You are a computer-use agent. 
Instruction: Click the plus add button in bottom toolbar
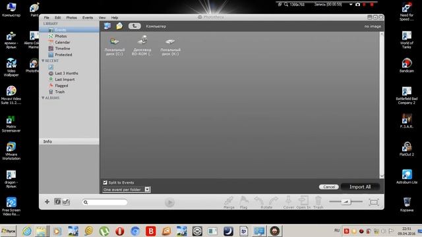point(47,201)
